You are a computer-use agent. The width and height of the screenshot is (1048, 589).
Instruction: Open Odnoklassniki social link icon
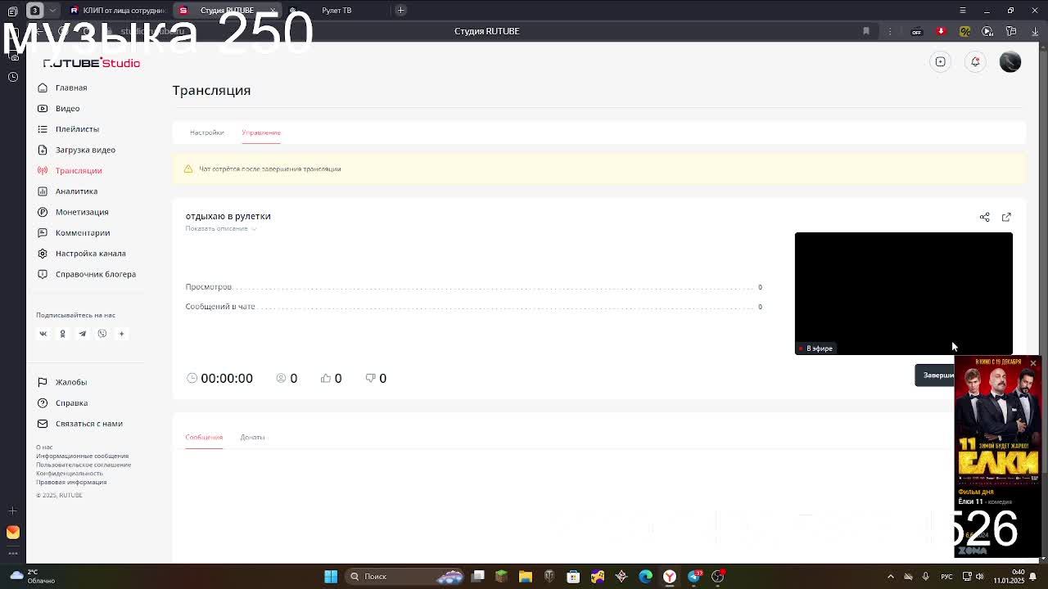coord(62,334)
